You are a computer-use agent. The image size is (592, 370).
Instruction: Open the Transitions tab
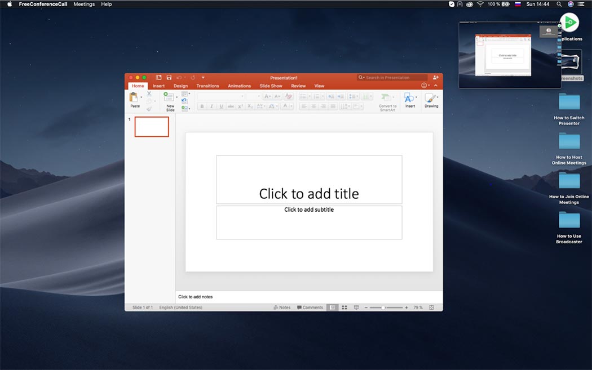click(x=207, y=86)
